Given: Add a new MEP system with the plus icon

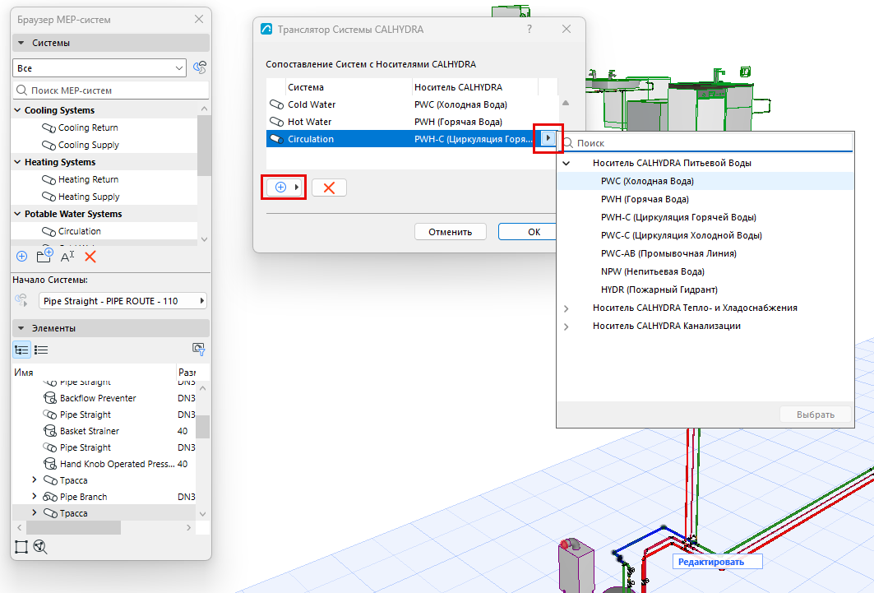Looking at the screenshot, I should 21,257.
